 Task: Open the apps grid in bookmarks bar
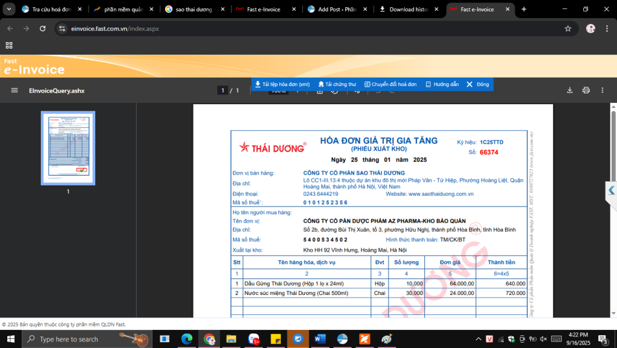[9, 45]
